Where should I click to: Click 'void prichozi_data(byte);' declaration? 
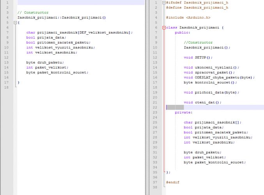click(x=211, y=92)
